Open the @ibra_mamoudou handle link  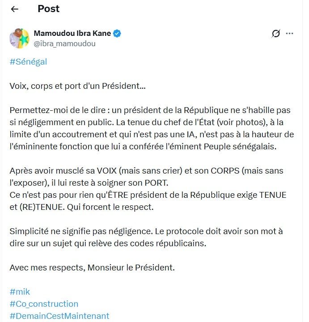click(64, 44)
